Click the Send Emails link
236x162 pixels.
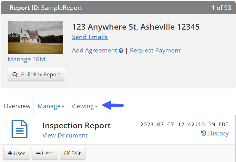click(90, 37)
